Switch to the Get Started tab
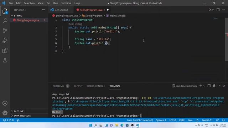228x128 pixels. point(61,10)
